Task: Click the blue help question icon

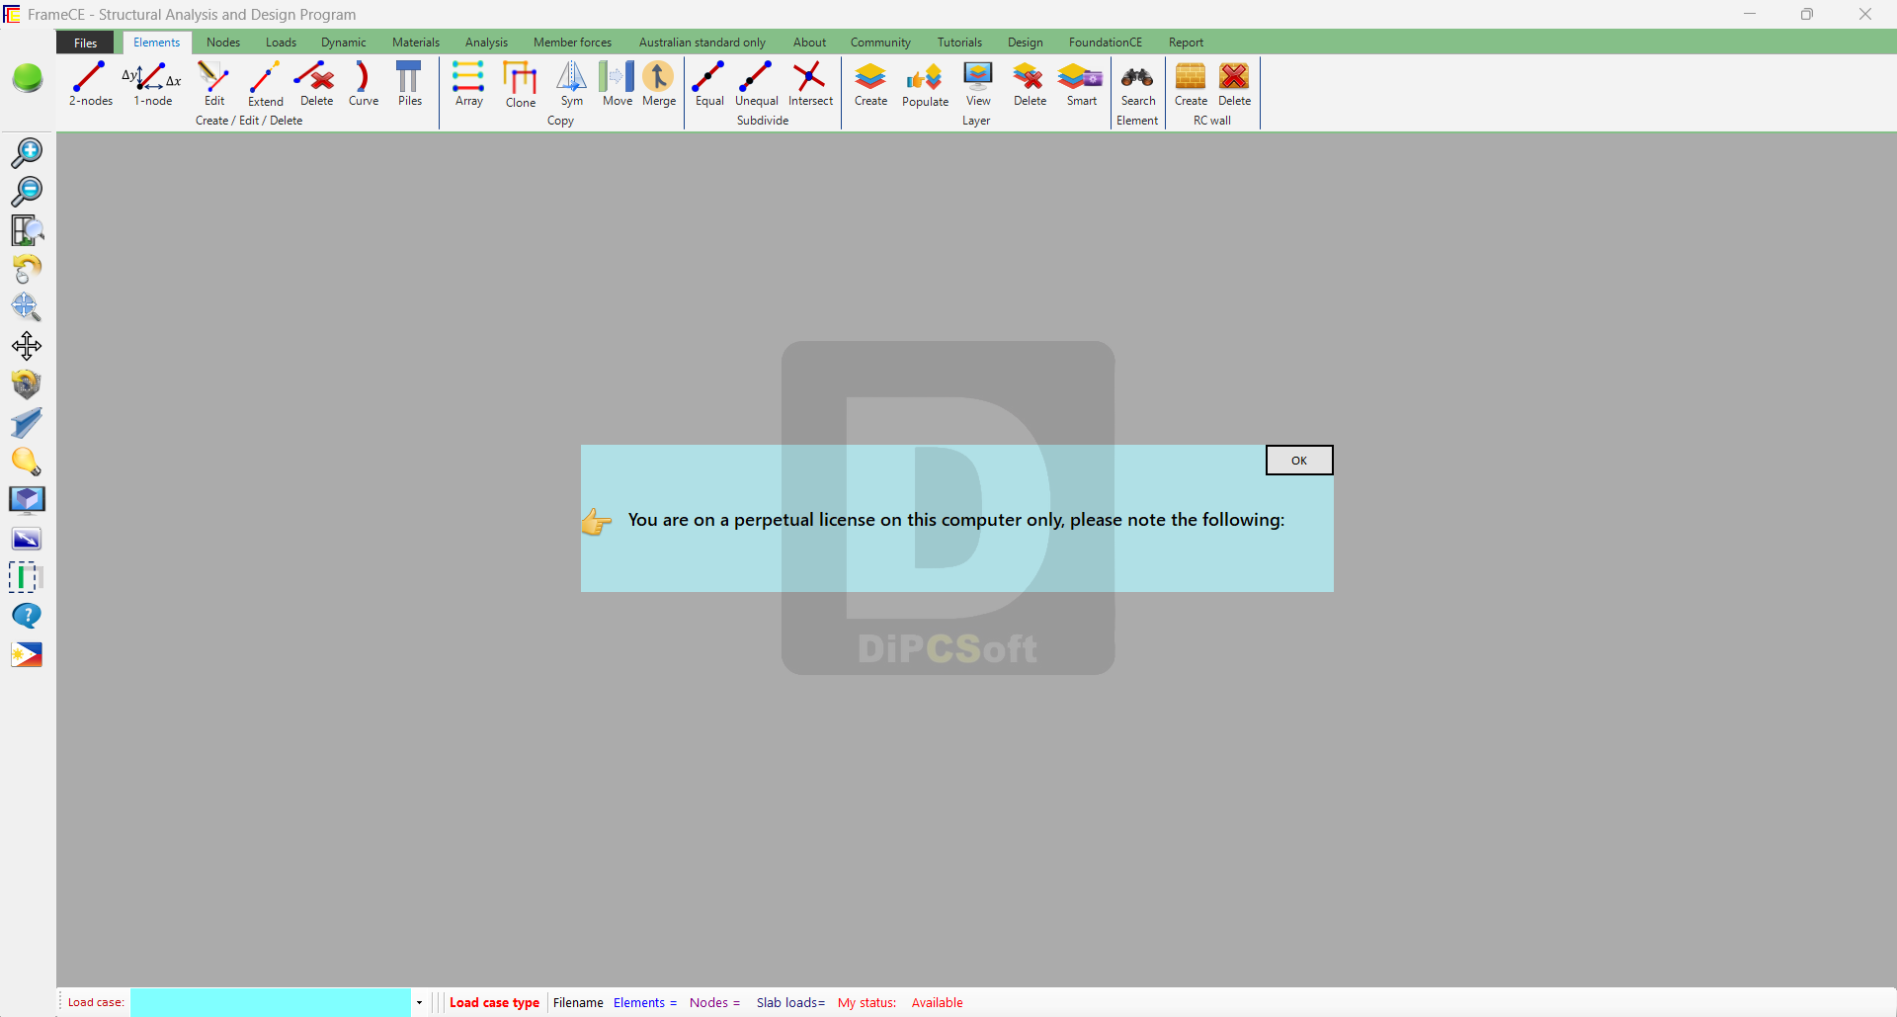Action: pyautogui.click(x=27, y=616)
